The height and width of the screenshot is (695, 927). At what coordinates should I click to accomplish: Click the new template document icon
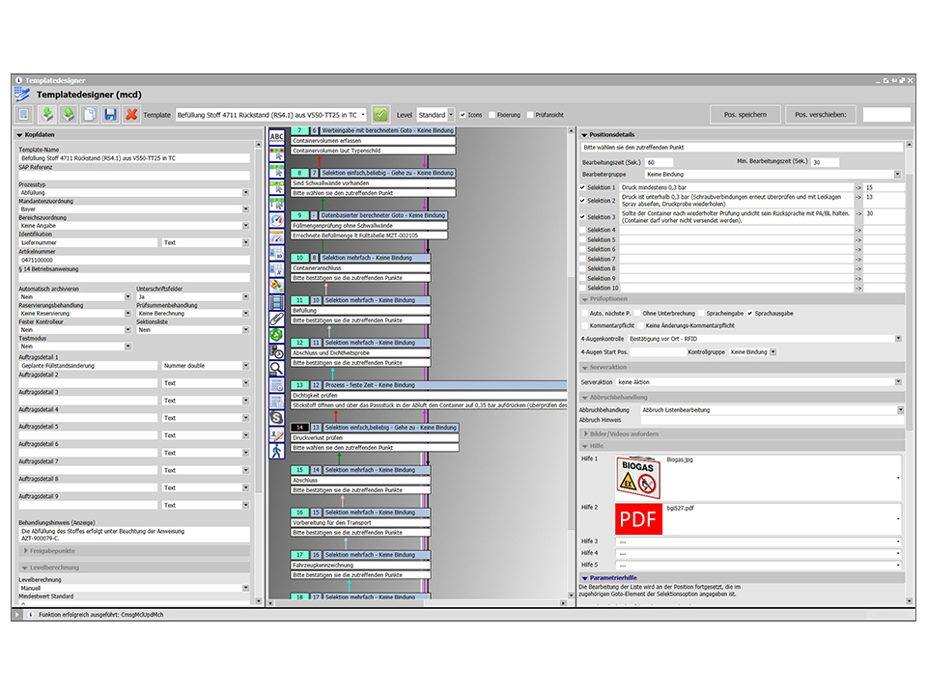23,114
